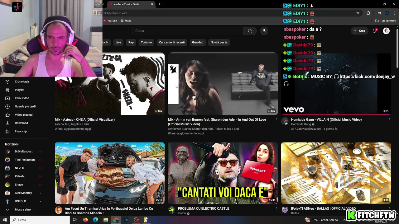Viewport: 399px width, 224px height.
Task: Open Mix - Azteca - CHEiA title
Action: tap(85, 120)
